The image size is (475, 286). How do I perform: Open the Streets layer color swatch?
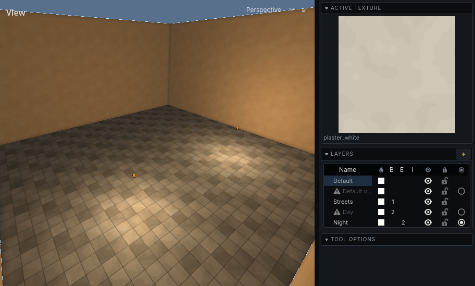(381, 202)
